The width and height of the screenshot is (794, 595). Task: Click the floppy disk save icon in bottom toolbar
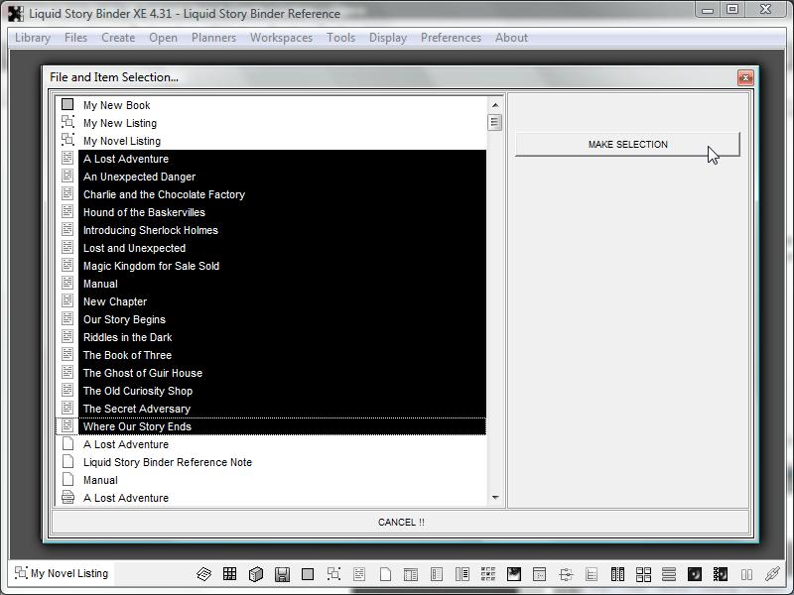click(282, 574)
